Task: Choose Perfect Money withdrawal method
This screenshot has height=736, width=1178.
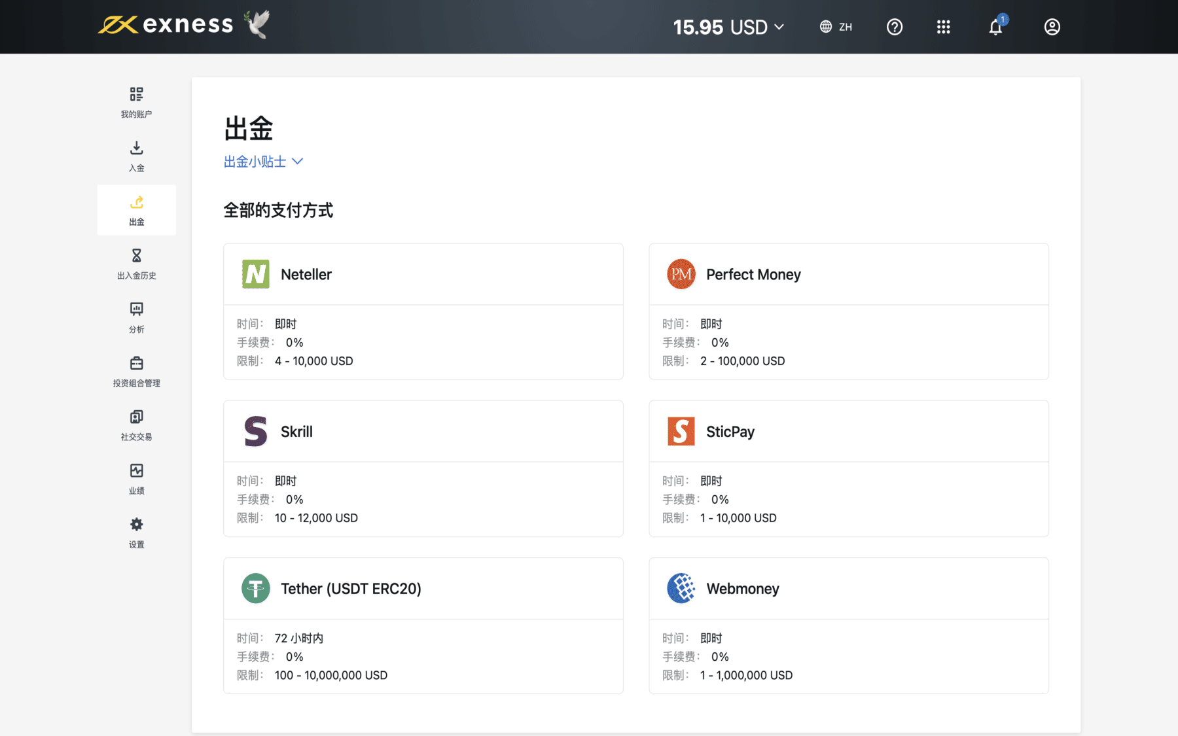Action: [x=848, y=311]
